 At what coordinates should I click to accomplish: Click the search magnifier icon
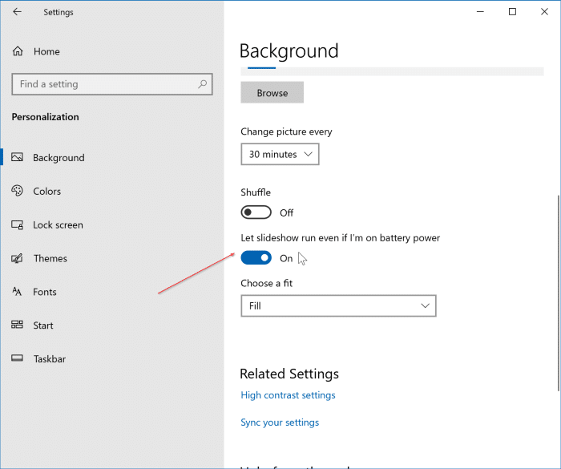pos(203,84)
